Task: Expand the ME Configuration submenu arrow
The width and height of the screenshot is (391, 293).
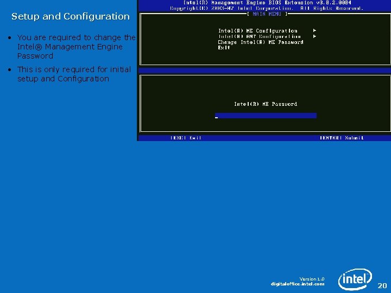Action: click(x=314, y=30)
